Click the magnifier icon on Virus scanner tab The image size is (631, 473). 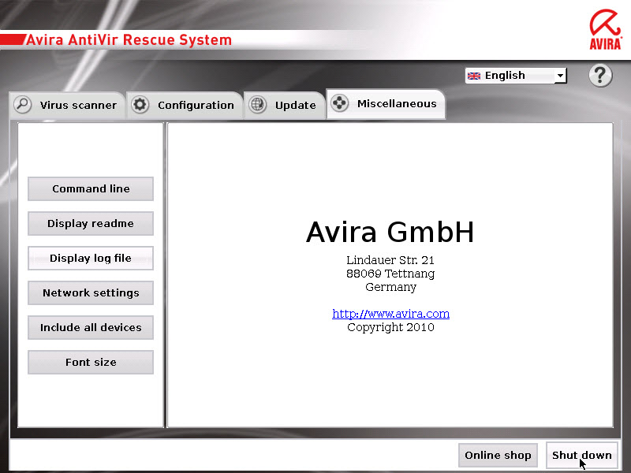[23, 105]
